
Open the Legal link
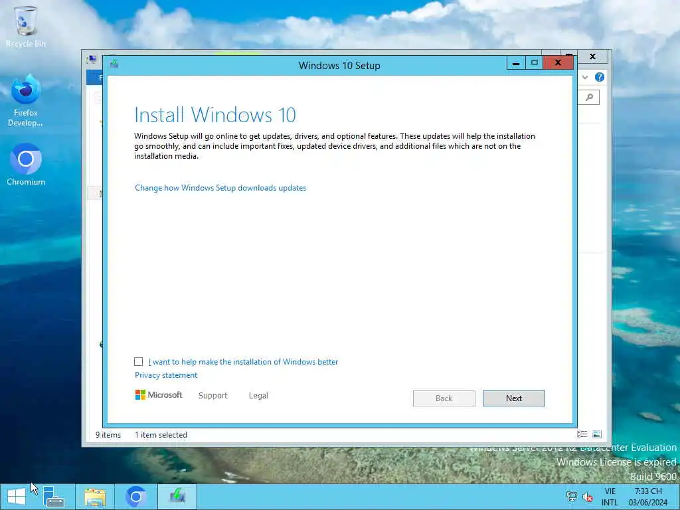point(258,396)
